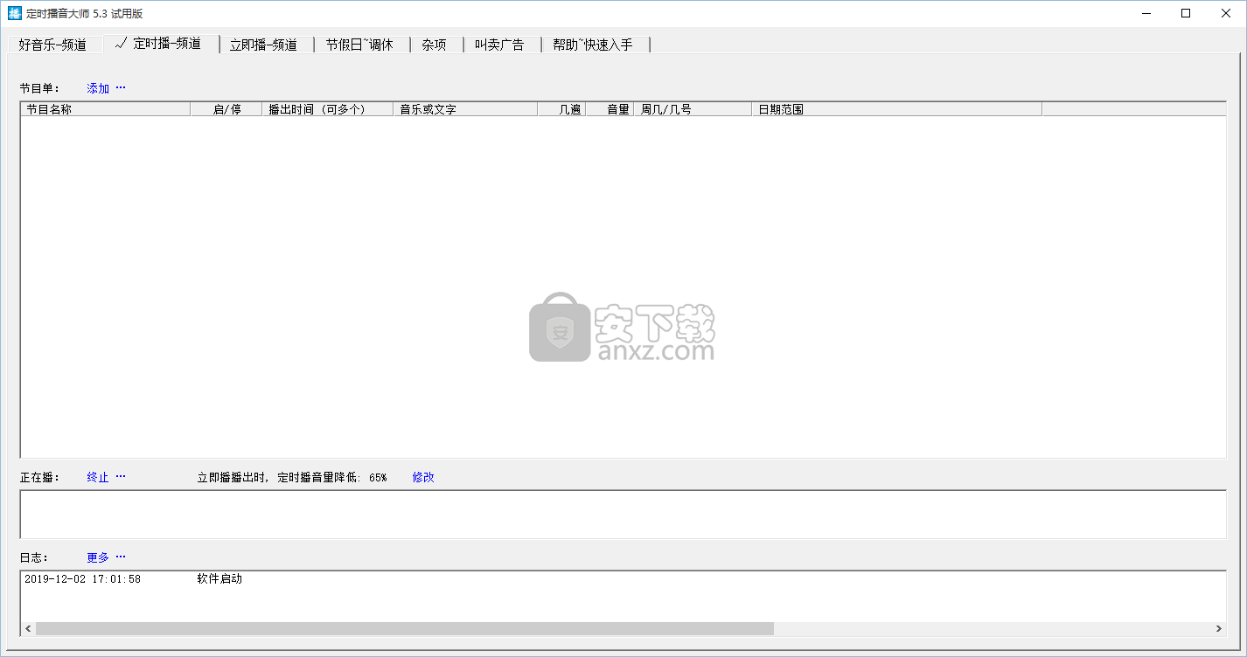Go to the 节假日~调休 tab

coord(361,45)
